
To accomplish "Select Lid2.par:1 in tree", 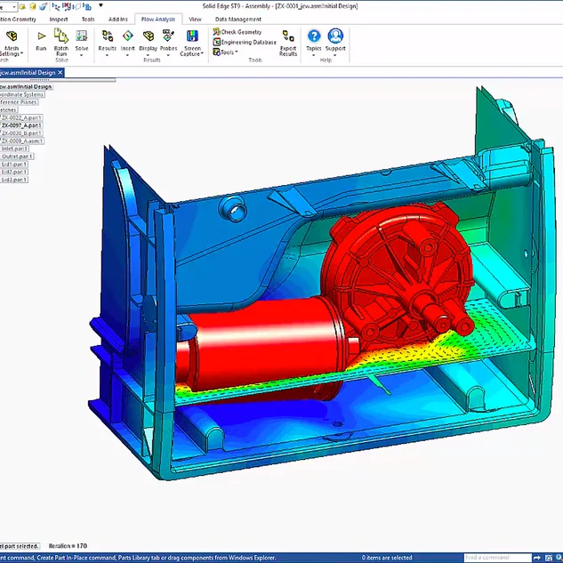I will (x=14, y=172).
